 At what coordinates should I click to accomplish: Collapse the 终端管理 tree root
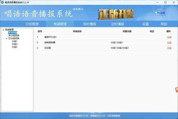(3, 30)
